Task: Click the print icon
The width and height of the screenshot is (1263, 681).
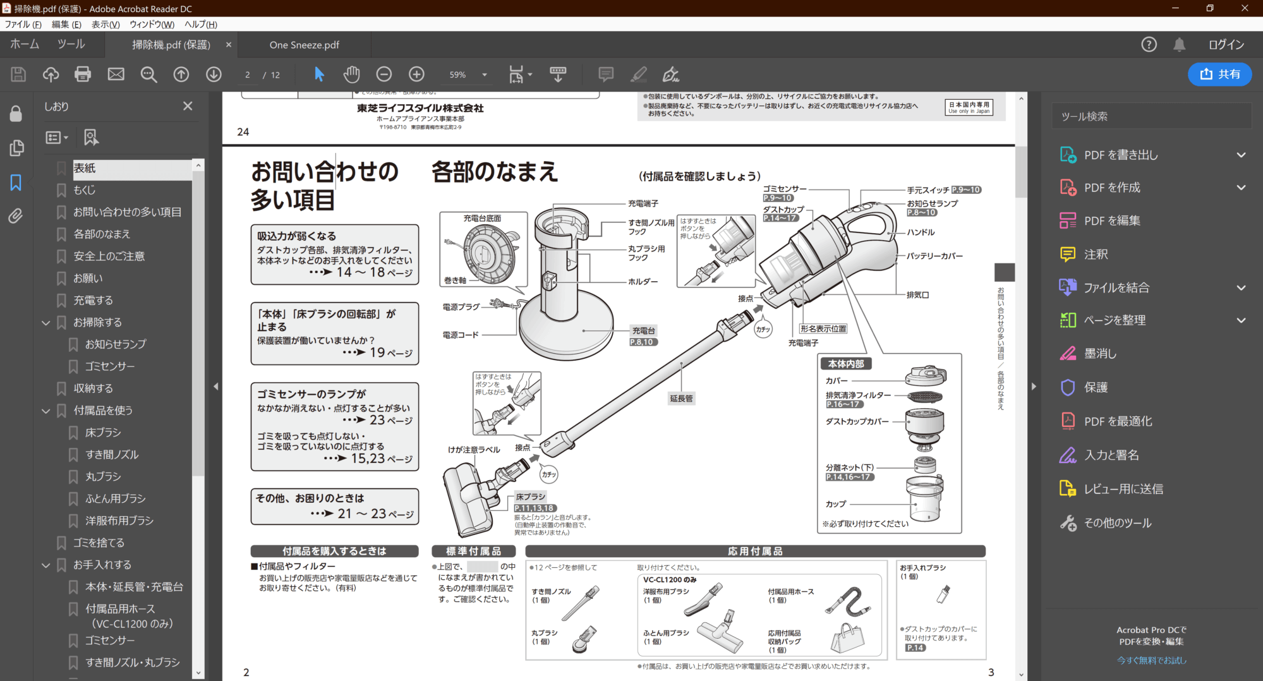Action: [x=83, y=75]
